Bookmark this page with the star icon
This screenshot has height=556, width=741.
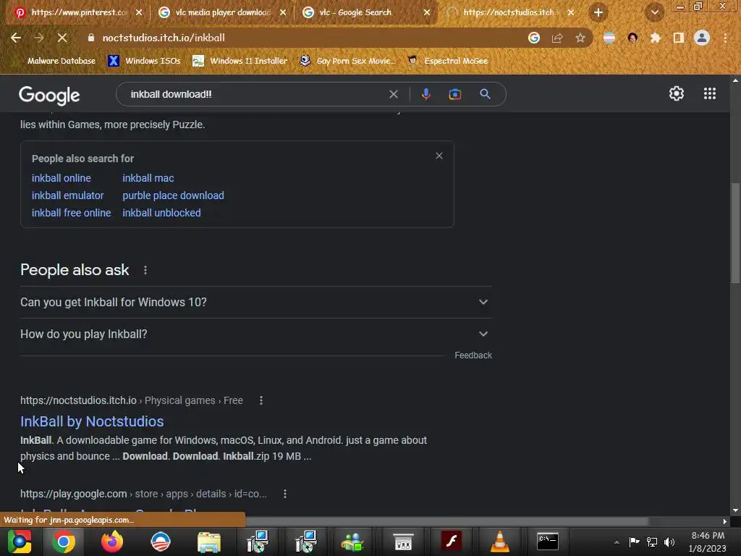click(x=580, y=38)
